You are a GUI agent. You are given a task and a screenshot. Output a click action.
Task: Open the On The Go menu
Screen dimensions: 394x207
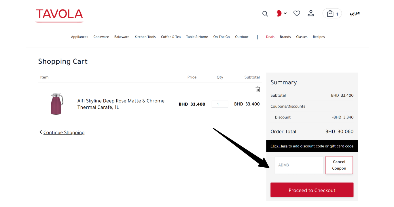221,37
